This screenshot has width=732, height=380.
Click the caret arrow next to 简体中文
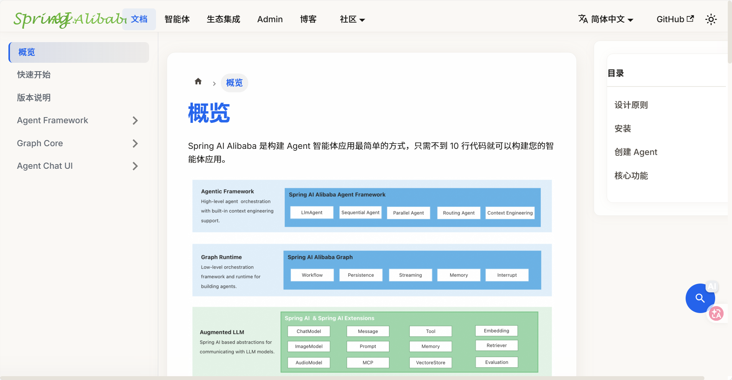[630, 20]
